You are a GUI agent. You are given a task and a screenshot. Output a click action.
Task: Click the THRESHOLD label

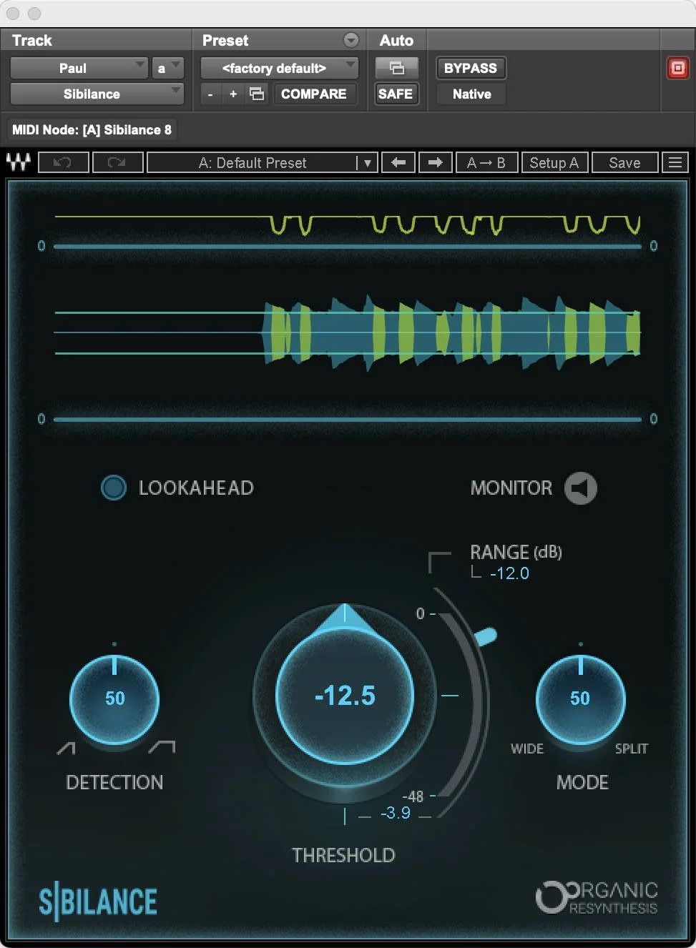tap(343, 855)
